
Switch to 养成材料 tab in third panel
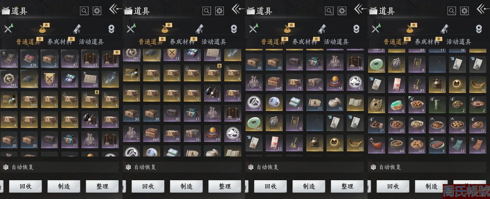pos(304,42)
